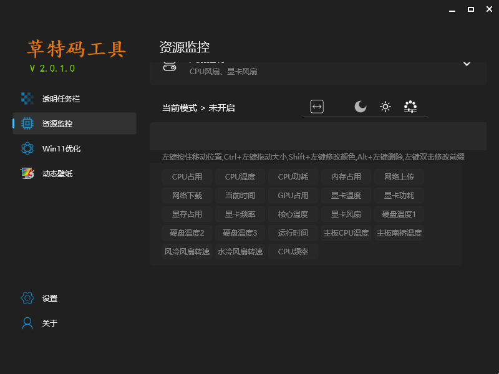
Task: Switch to light mode sun icon
Action: click(385, 107)
